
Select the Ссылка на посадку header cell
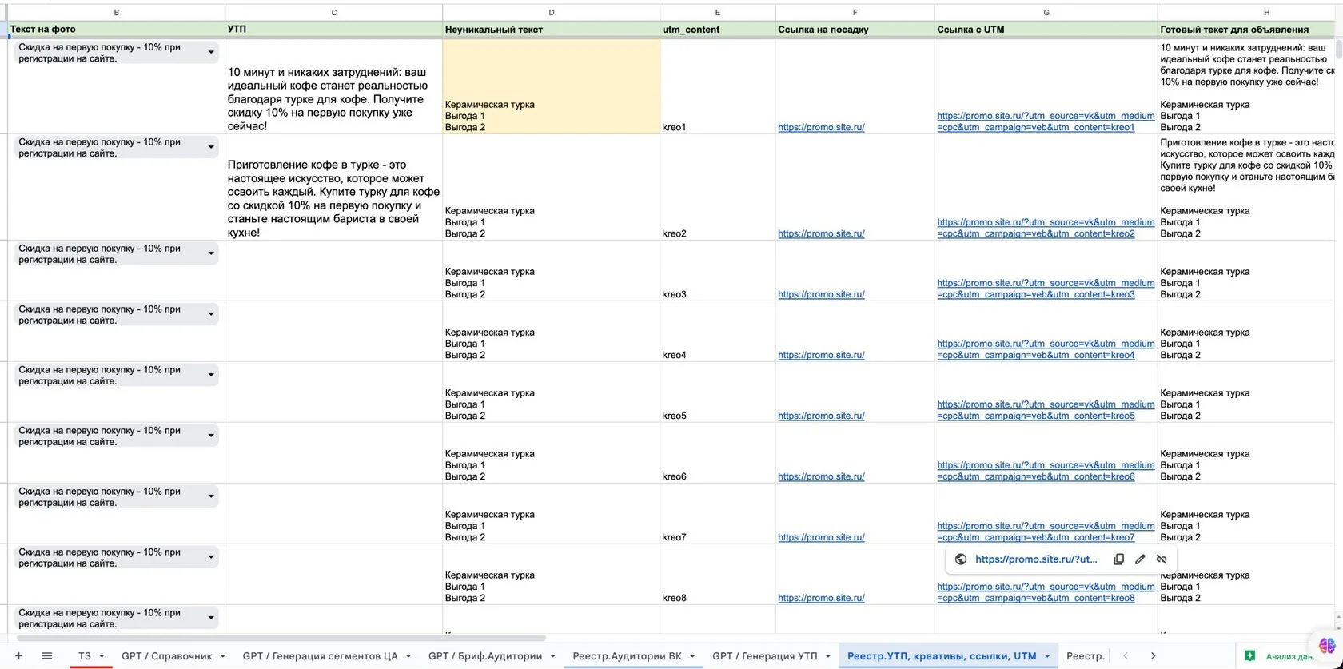855,30
